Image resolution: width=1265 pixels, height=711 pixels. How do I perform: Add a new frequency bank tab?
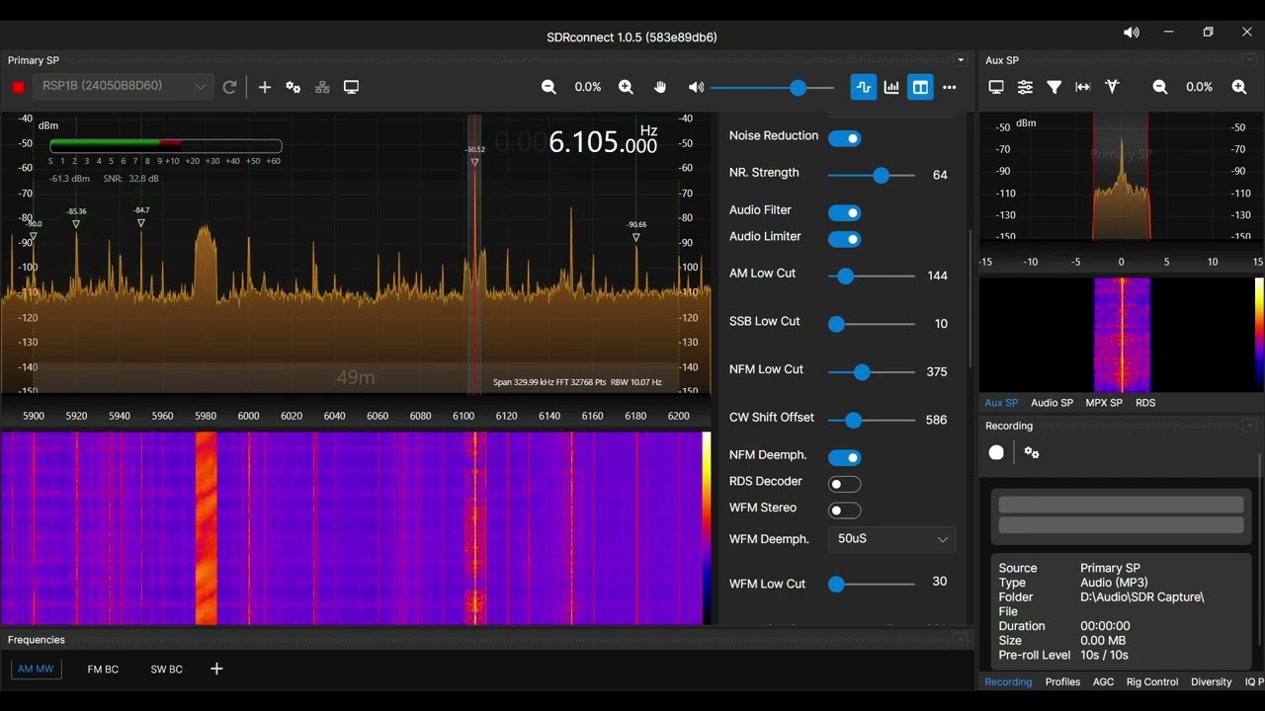(x=216, y=670)
